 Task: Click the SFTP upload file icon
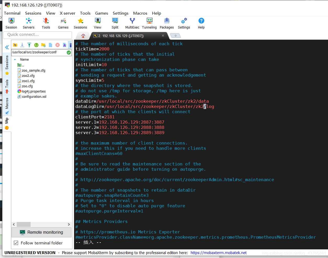(29, 45)
